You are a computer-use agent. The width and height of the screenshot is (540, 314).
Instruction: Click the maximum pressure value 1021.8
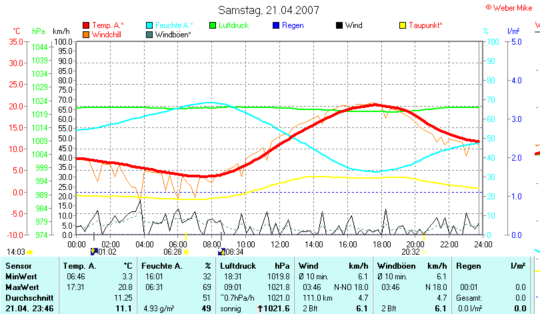point(278,287)
